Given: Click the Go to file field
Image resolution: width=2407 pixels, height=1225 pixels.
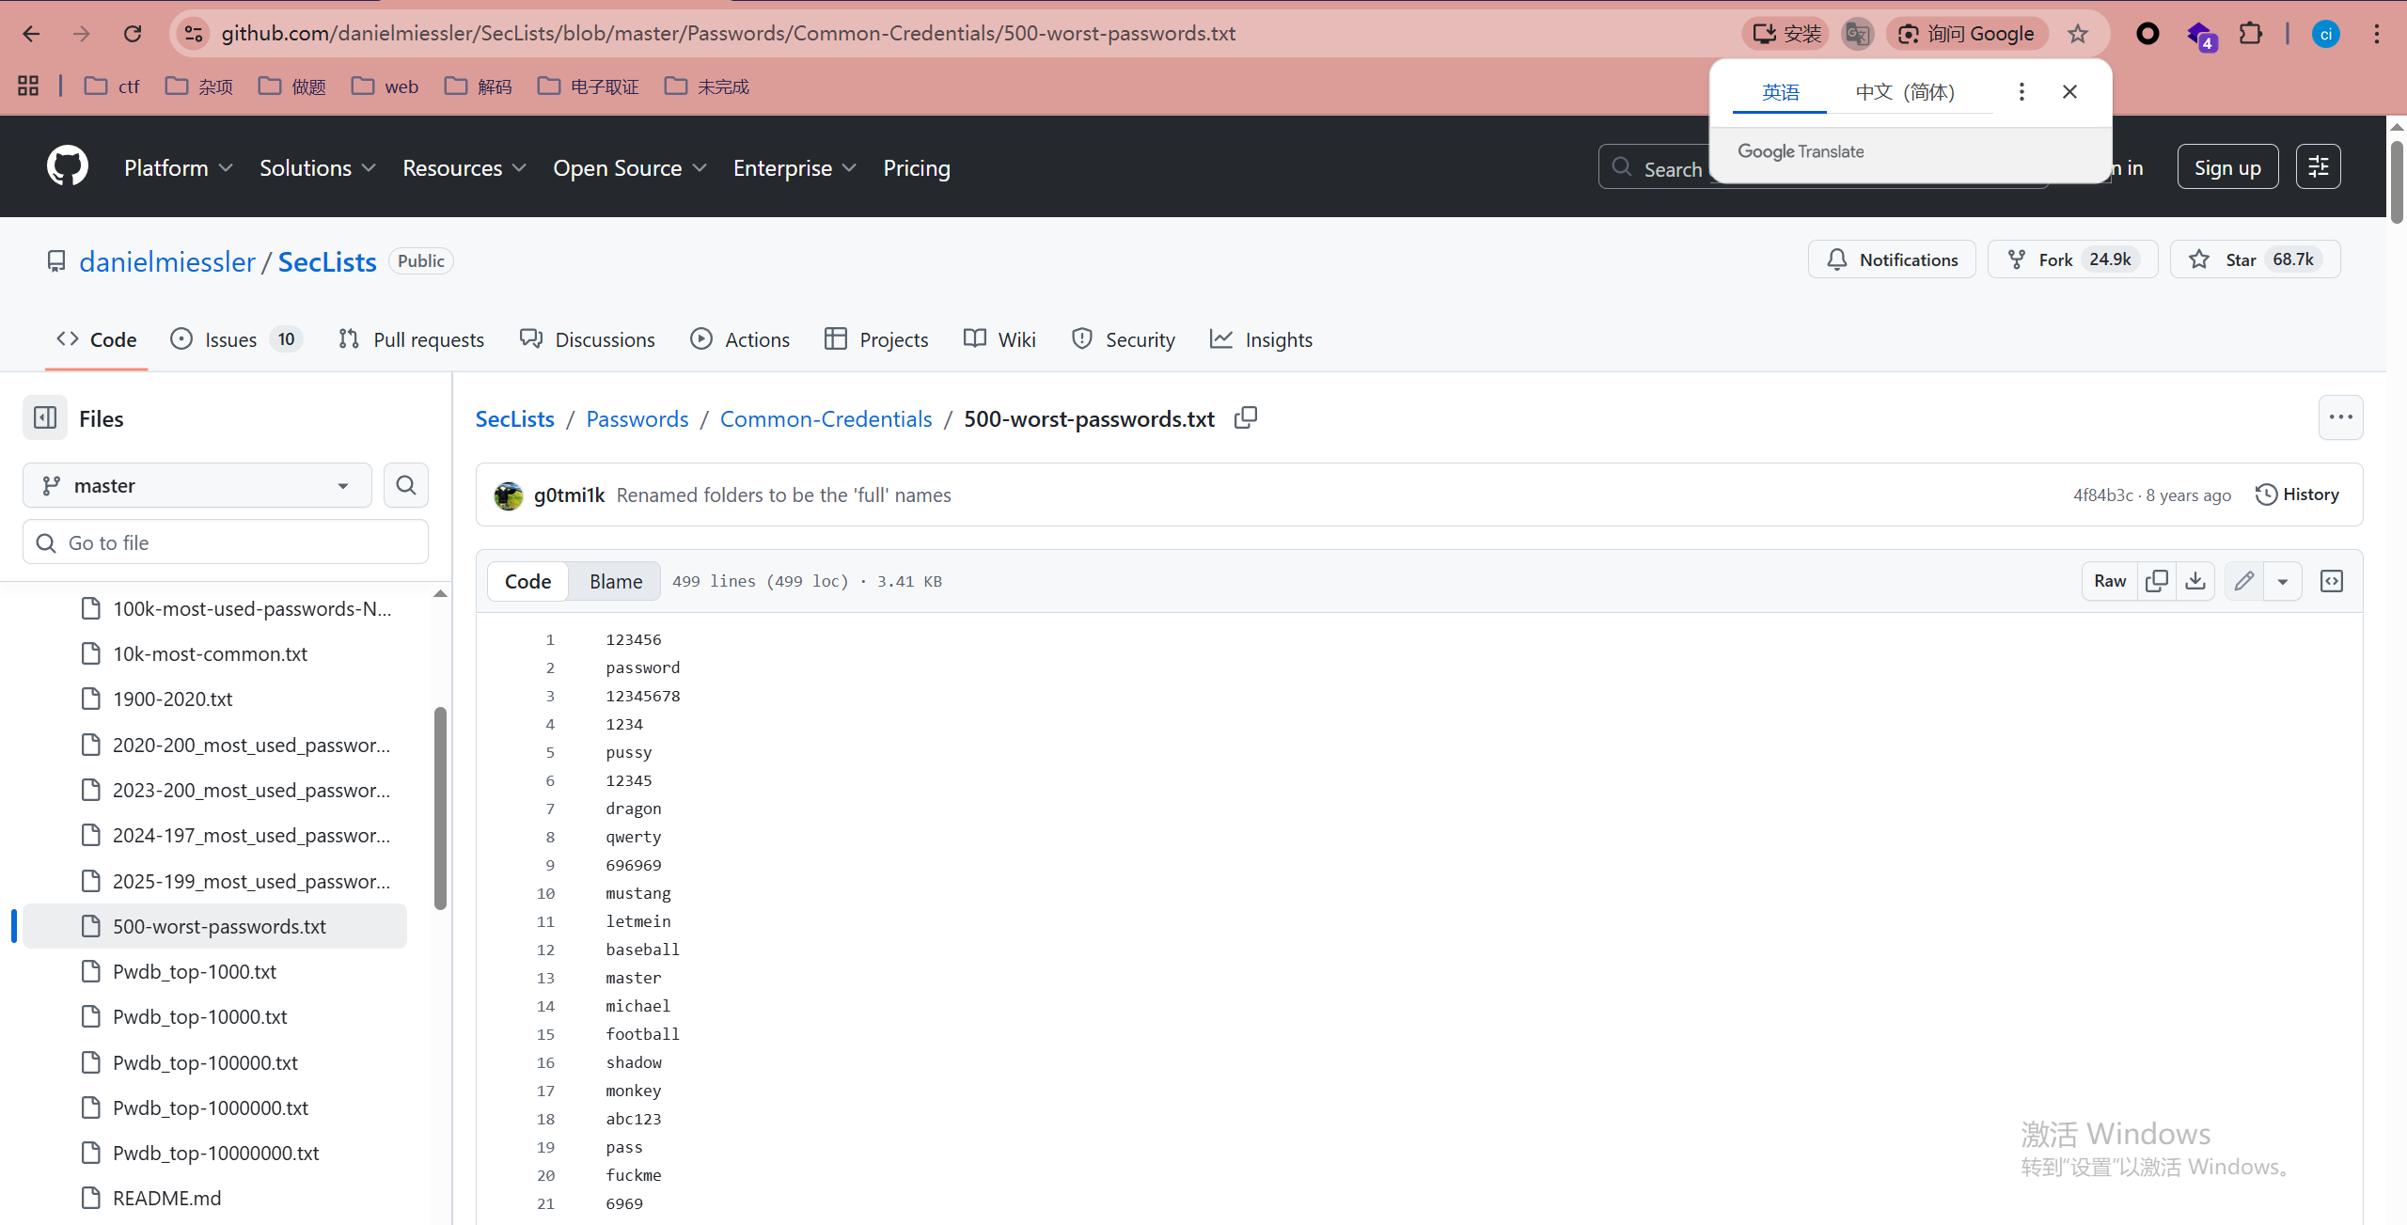Looking at the screenshot, I should (226, 542).
